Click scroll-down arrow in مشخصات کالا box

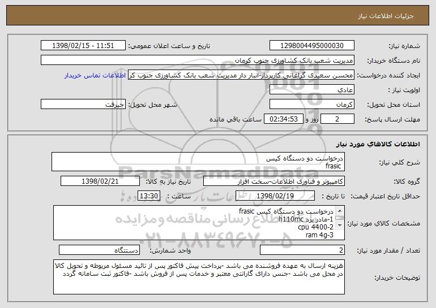340,225
